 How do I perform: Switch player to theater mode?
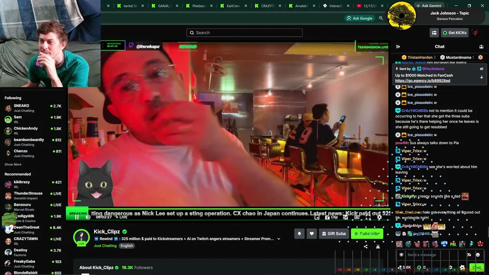[357, 217]
